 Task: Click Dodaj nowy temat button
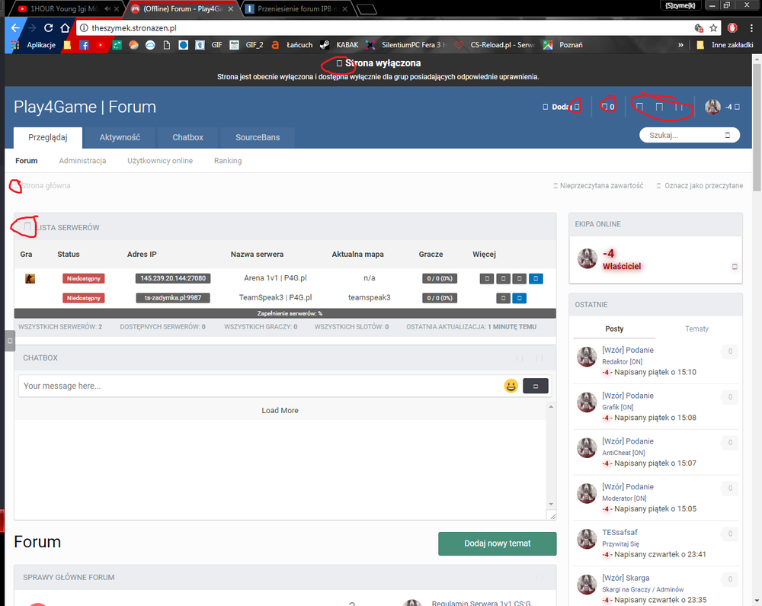[497, 543]
